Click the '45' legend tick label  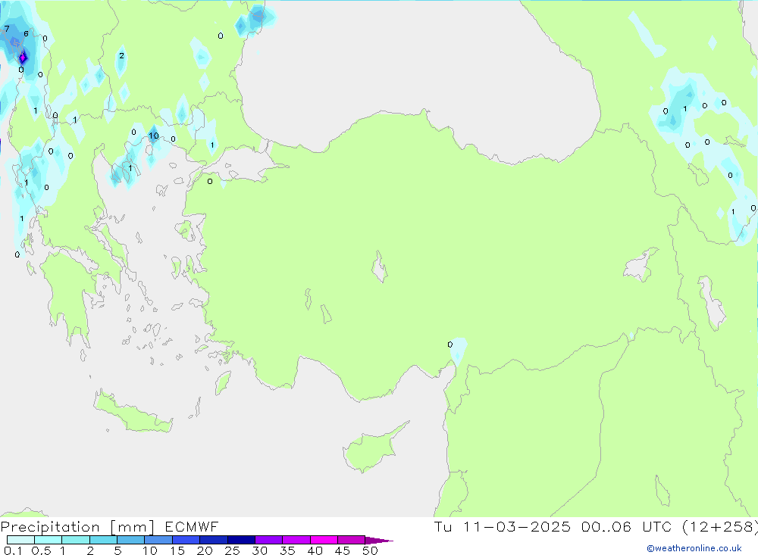(x=343, y=550)
